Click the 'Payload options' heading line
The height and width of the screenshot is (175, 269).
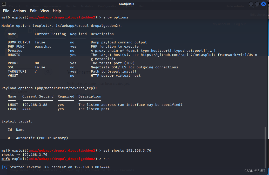coord(49,88)
